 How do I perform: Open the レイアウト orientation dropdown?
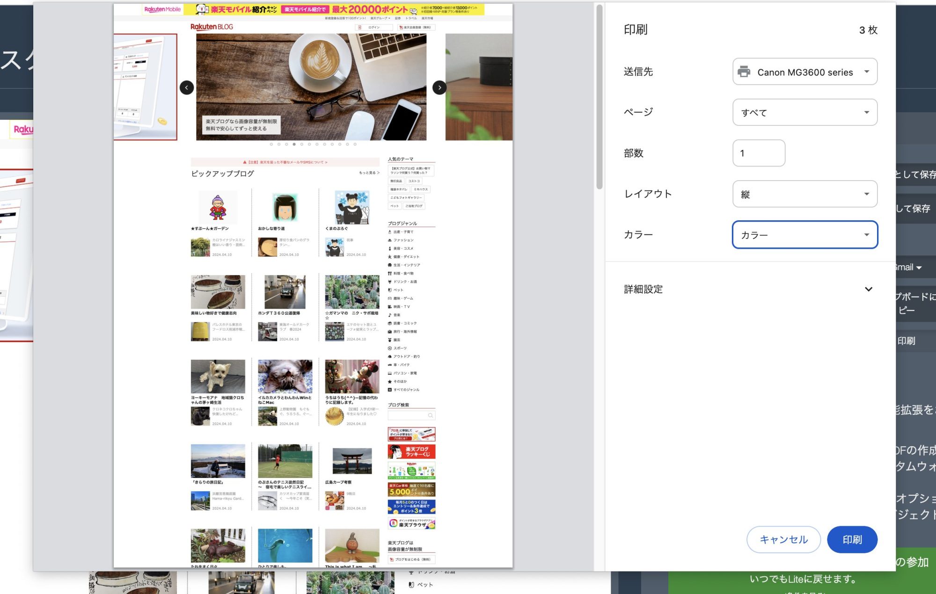[x=804, y=194]
